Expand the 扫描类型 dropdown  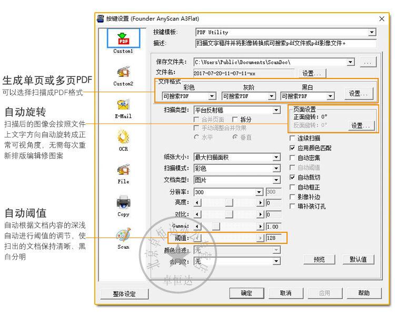[x=276, y=110]
